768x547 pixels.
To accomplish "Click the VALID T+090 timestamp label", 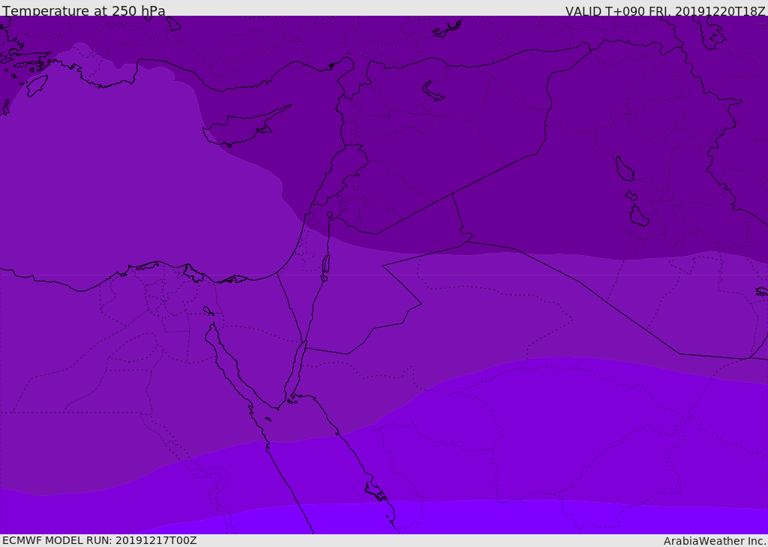I will tap(665, 11).
